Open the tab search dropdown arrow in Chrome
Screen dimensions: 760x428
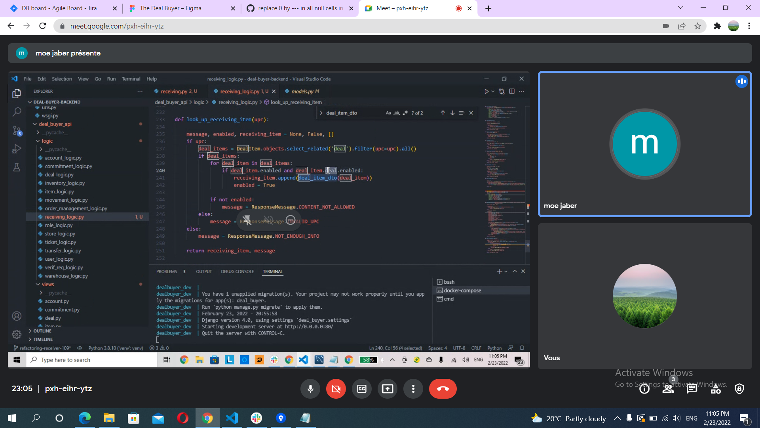[x=680, y=8]
